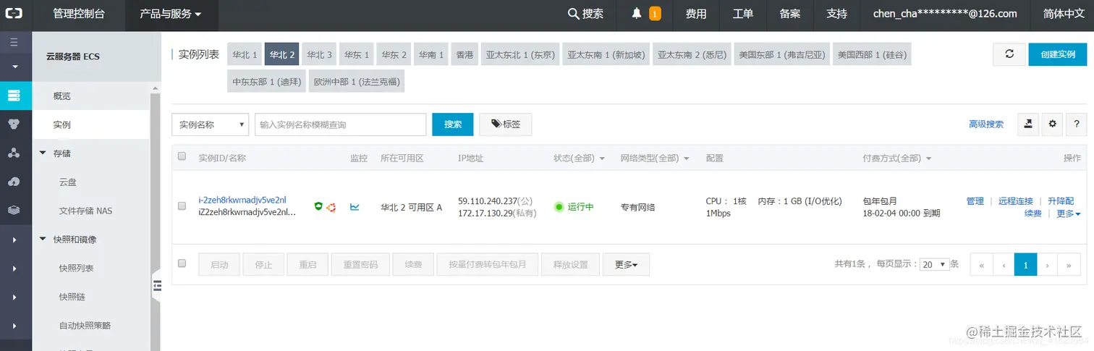Click the 续费 link in instance row
The height and width of the screenshot is (351, 1094).
(1033, 213)
